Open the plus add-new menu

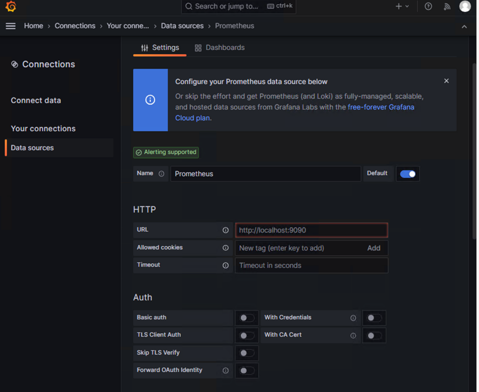click(402, 6)
